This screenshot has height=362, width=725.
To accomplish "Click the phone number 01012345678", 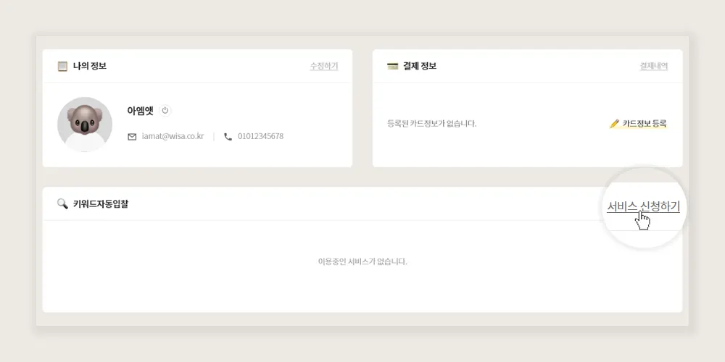I will (x=260, y=137).
